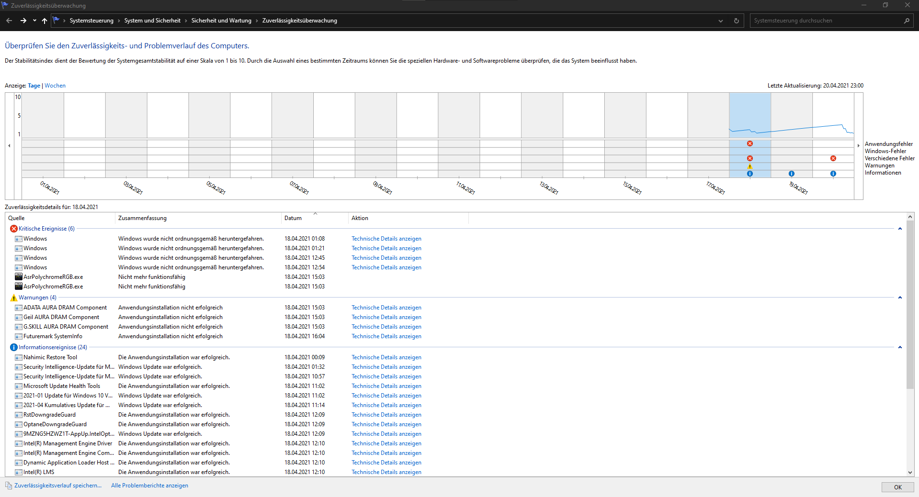919x497 pixels.
Task: Click the search magnifier icon
Action: pos(907,21)
